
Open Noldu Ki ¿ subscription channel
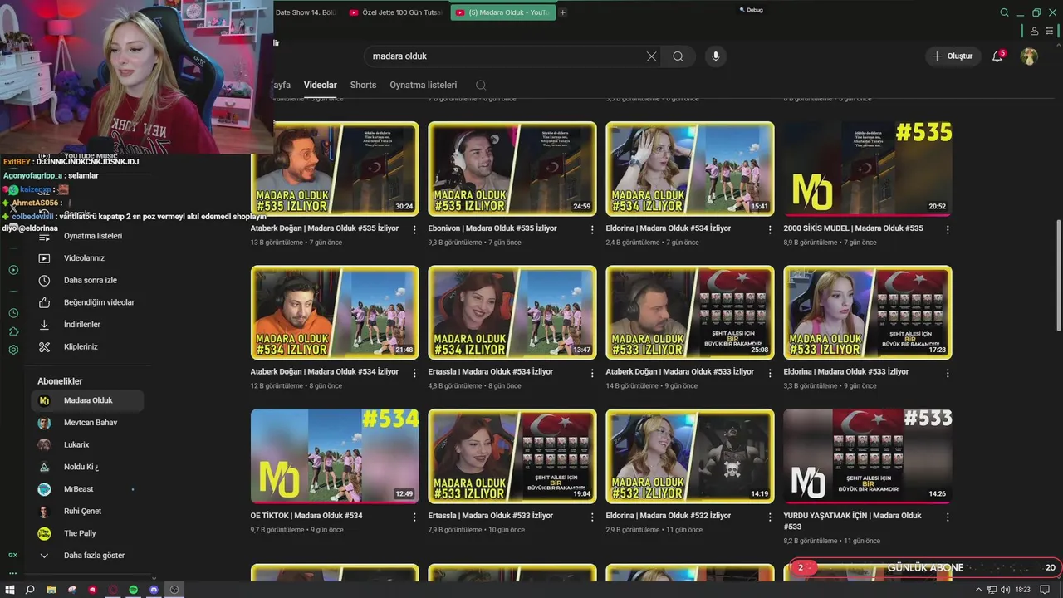88,467
